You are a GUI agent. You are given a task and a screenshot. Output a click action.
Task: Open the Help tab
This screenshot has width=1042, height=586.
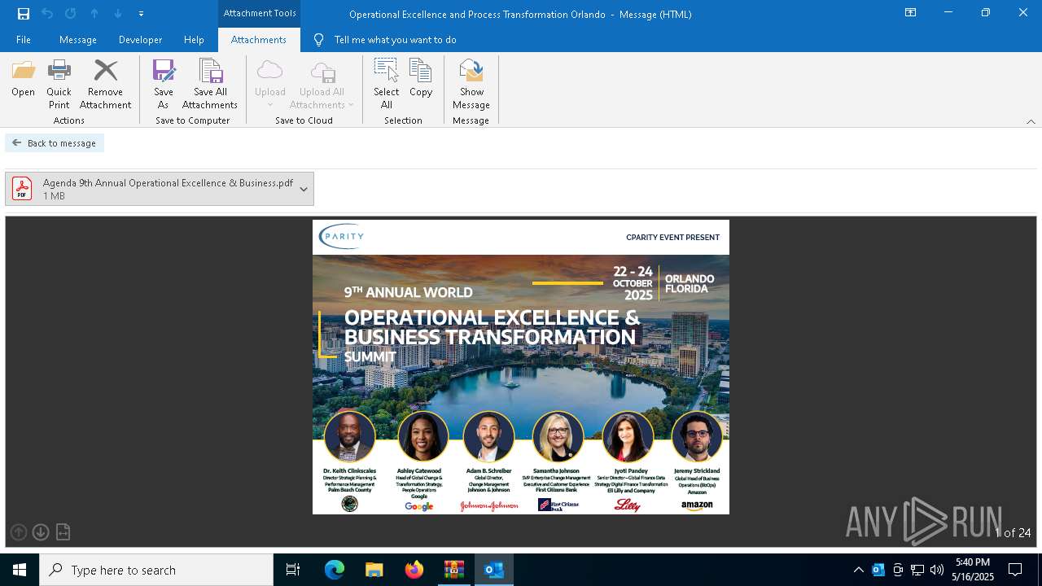coord(194,40)
